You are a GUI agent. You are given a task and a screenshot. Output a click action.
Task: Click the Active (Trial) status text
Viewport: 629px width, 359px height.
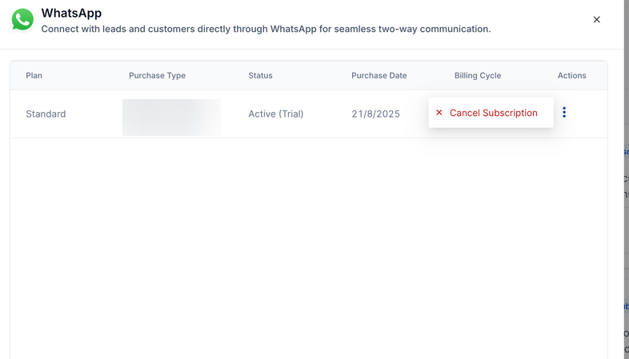point(275,114)
